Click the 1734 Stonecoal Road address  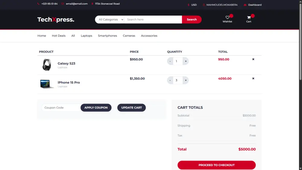107,4
